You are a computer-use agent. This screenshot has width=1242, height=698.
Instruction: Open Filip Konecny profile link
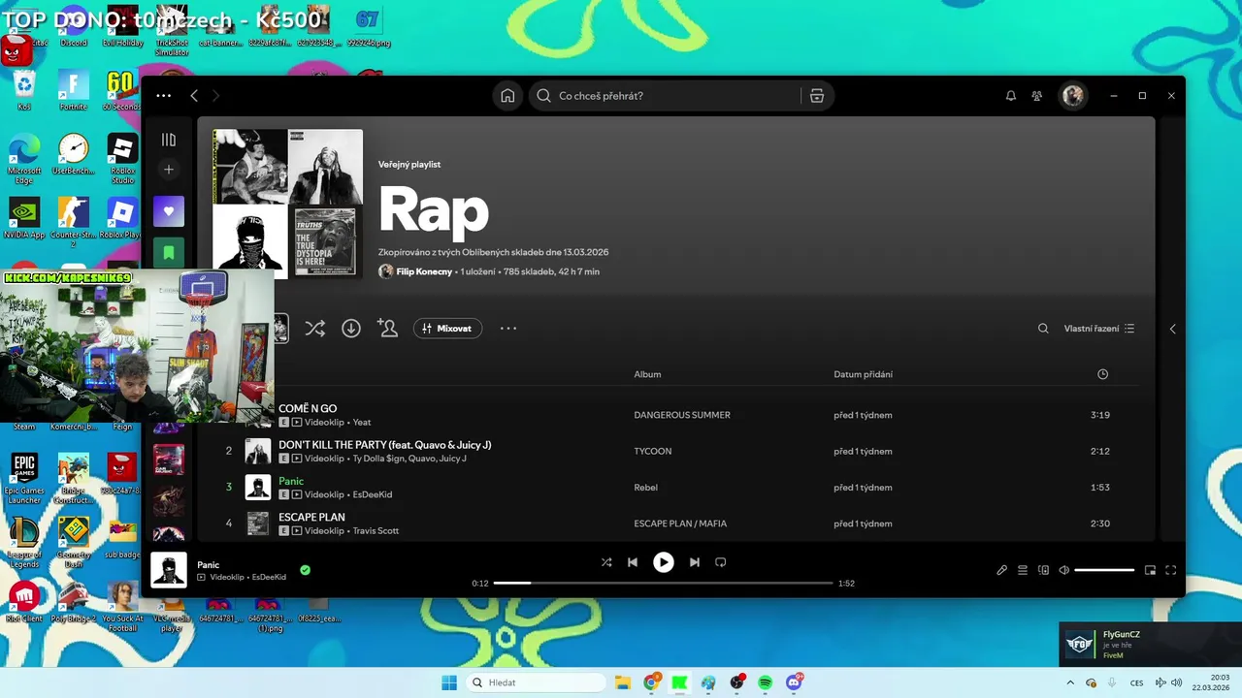424,271
